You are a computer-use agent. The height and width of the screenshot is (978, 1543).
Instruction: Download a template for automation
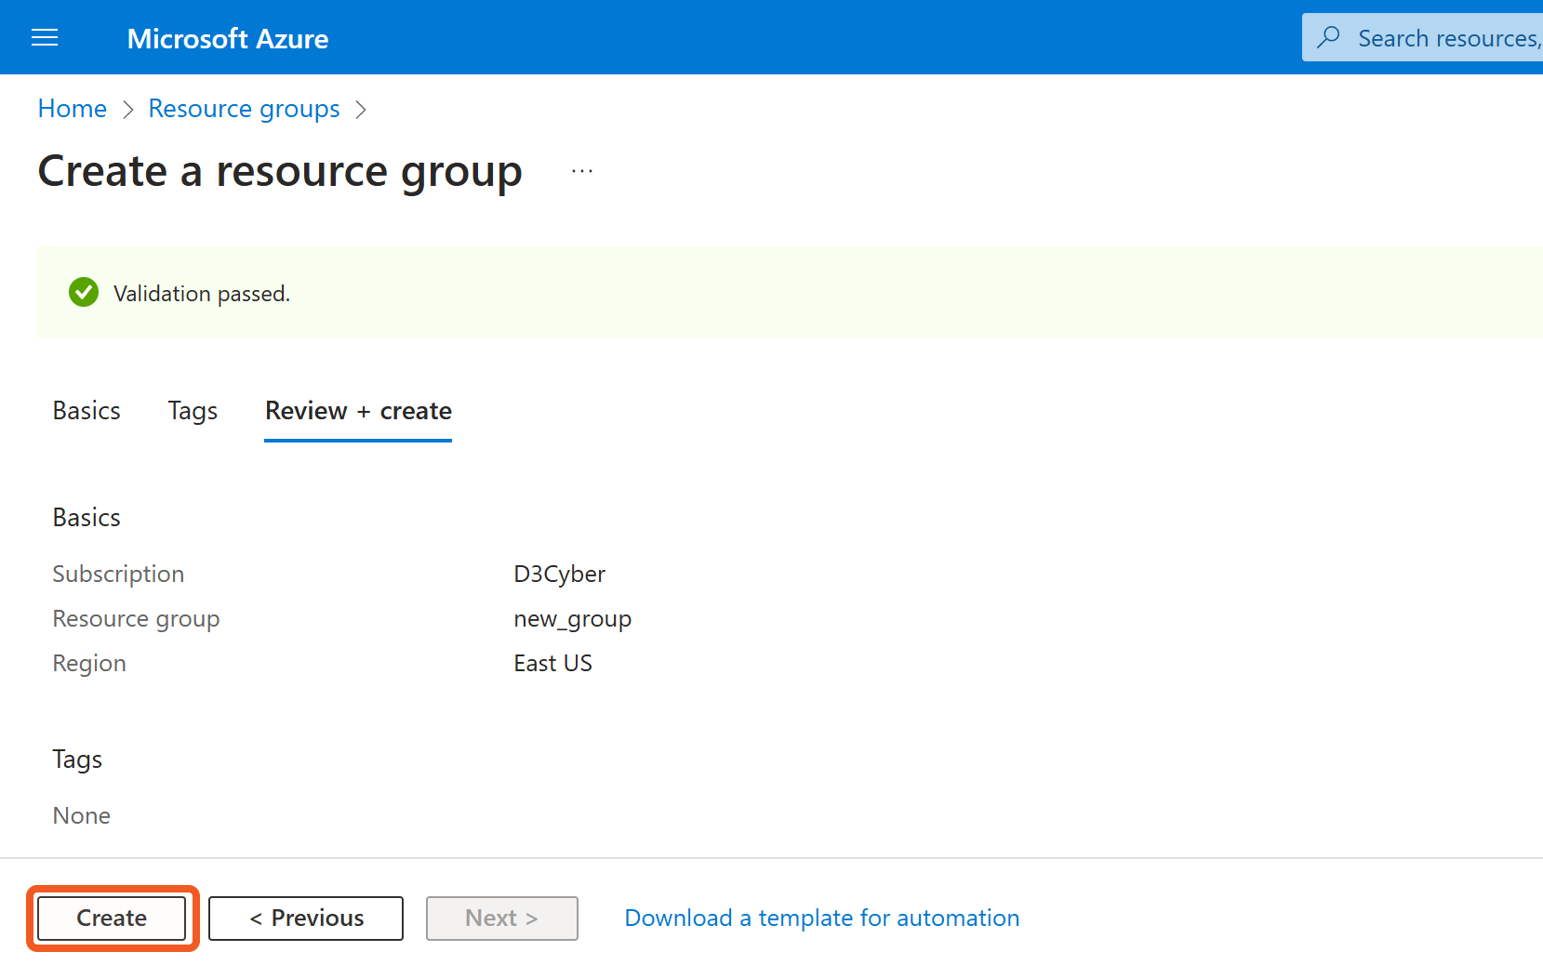pyautogui.click(x=821, y=919)
